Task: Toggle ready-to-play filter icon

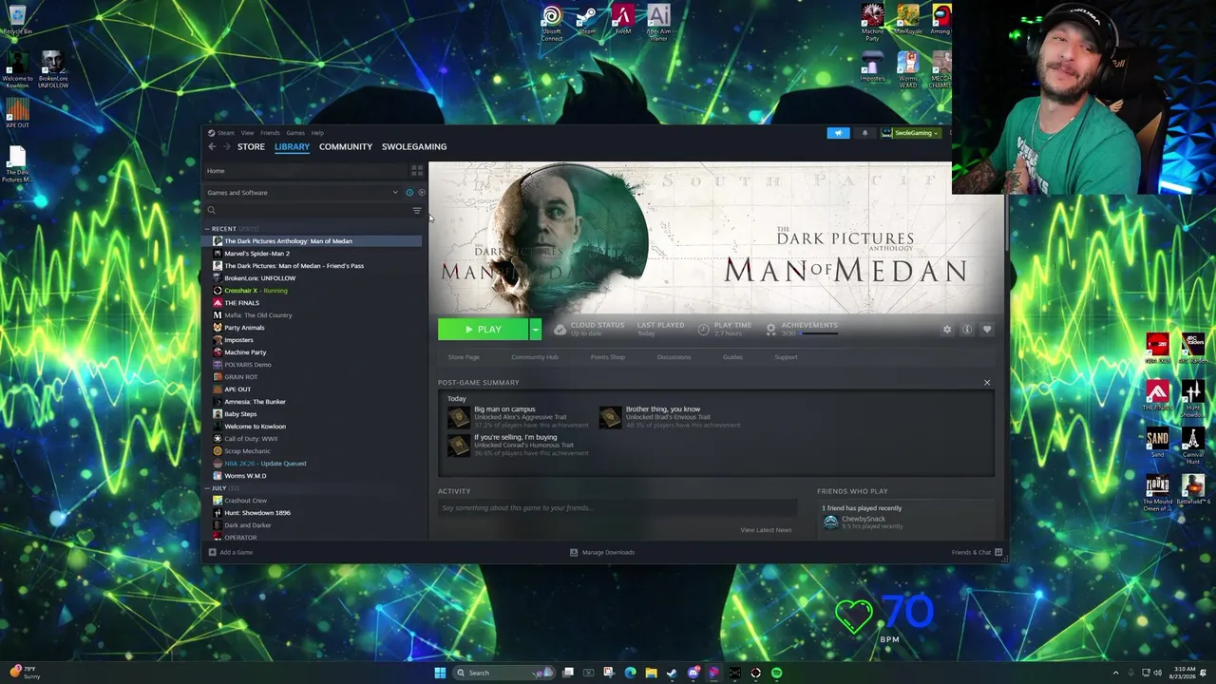Action: [421, 193]
